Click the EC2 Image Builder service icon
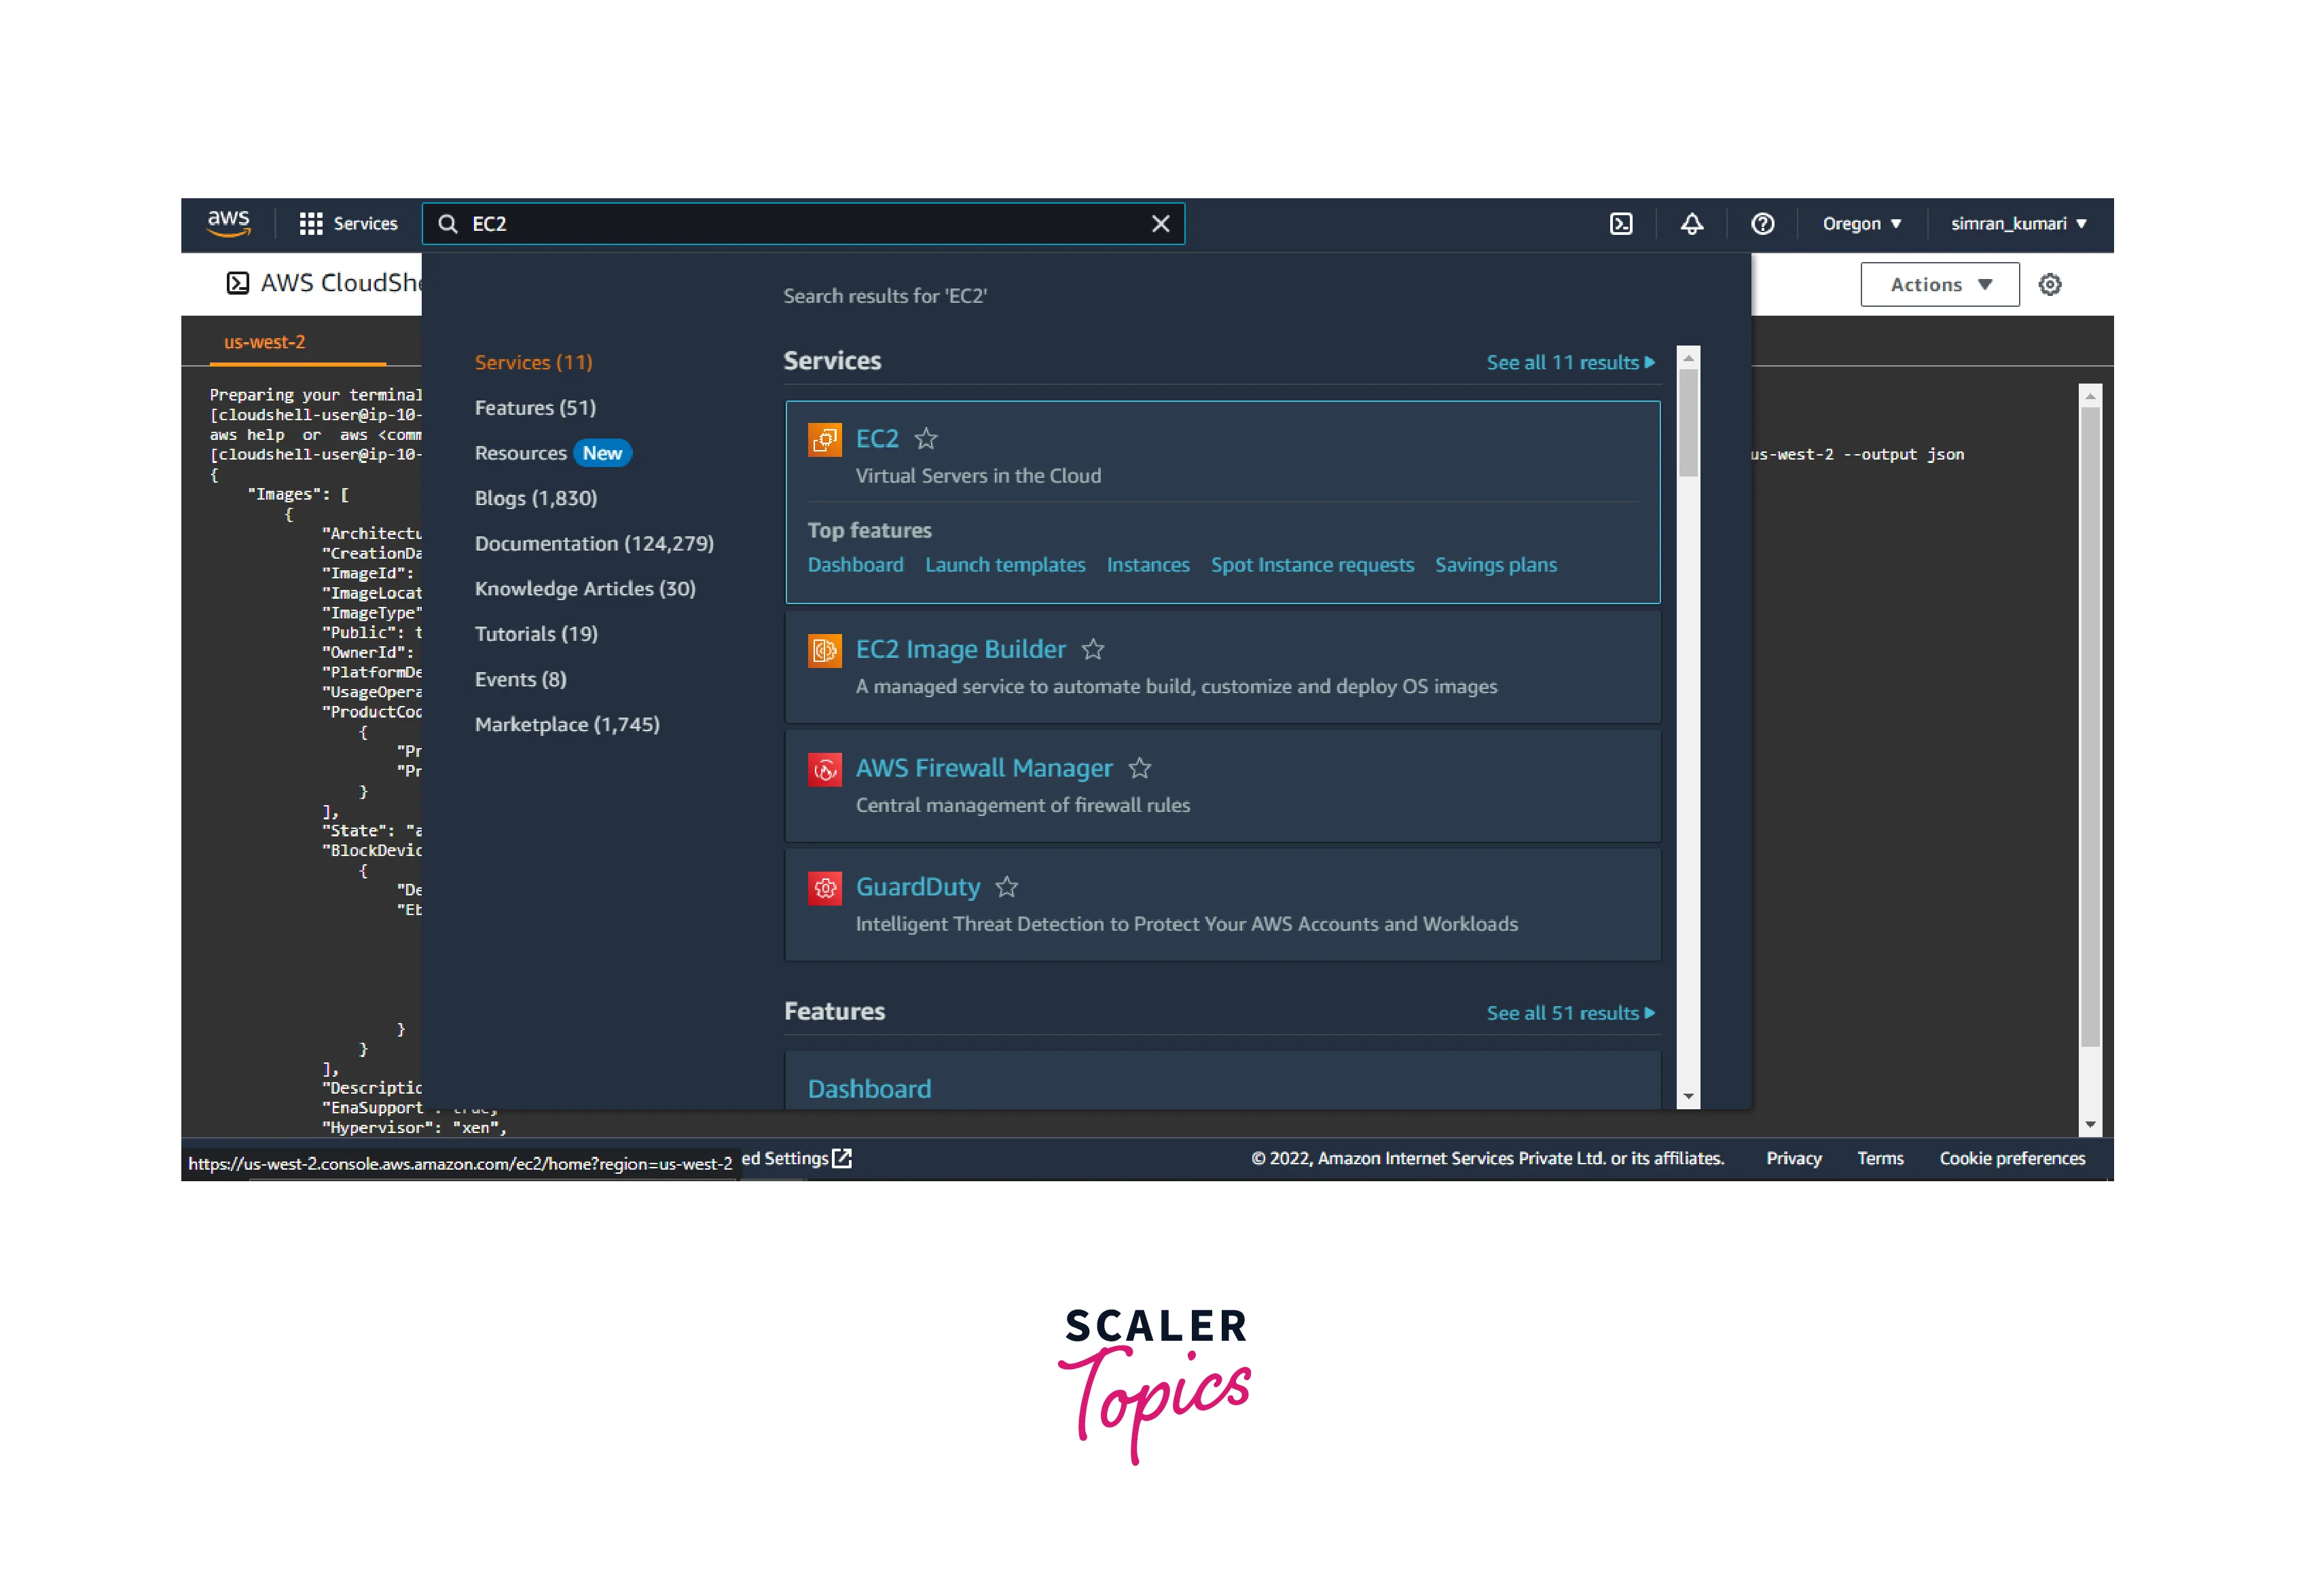Image resolution: width=2309 pixels, height=1596 pixels. (824, 651)
